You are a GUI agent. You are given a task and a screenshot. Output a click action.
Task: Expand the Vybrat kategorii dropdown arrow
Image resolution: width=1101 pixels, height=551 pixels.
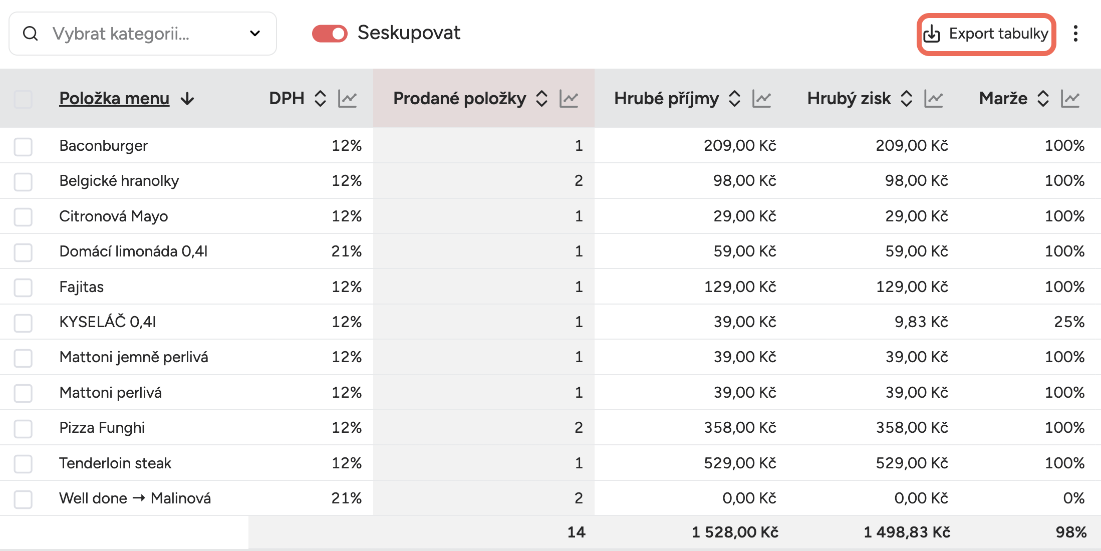[254, 34]
